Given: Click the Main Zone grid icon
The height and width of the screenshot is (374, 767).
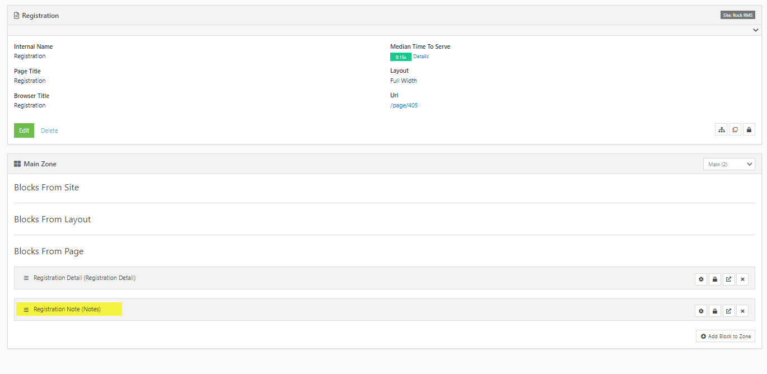Looking at the screenshot, I should pos(17,164).
